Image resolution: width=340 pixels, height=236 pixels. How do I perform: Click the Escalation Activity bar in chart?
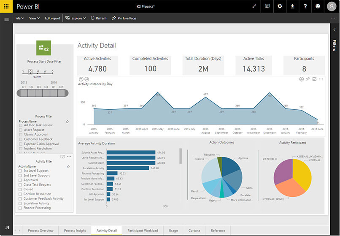coord(128,168)
